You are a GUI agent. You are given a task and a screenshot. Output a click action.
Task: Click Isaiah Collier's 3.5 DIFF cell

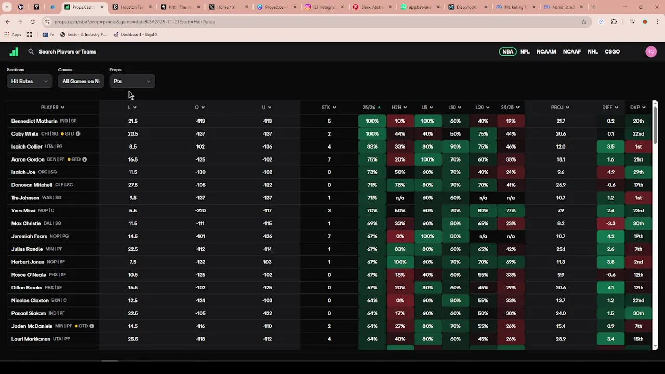click(x=610, y=146)
